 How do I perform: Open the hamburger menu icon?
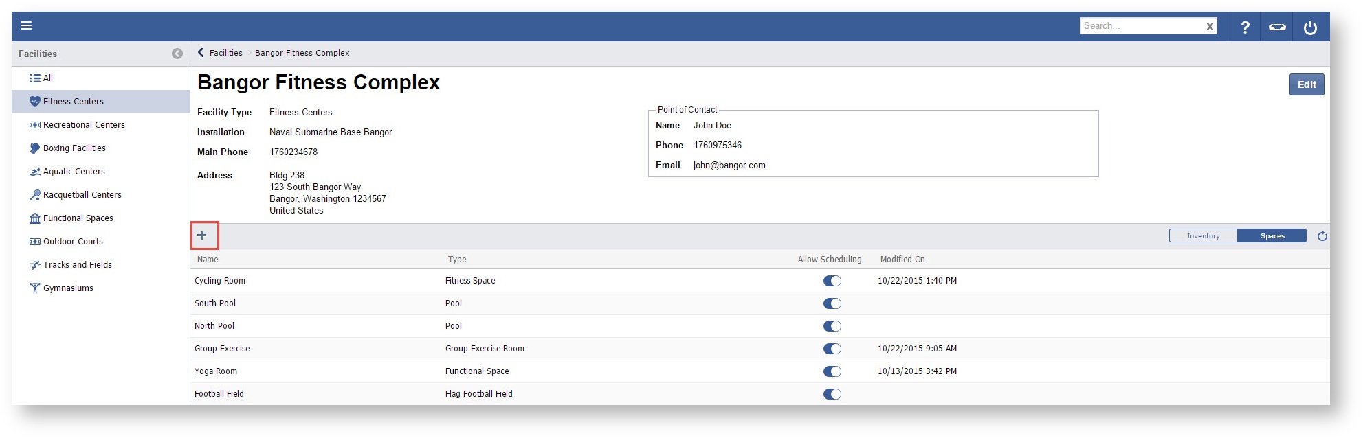coord(26,26)
